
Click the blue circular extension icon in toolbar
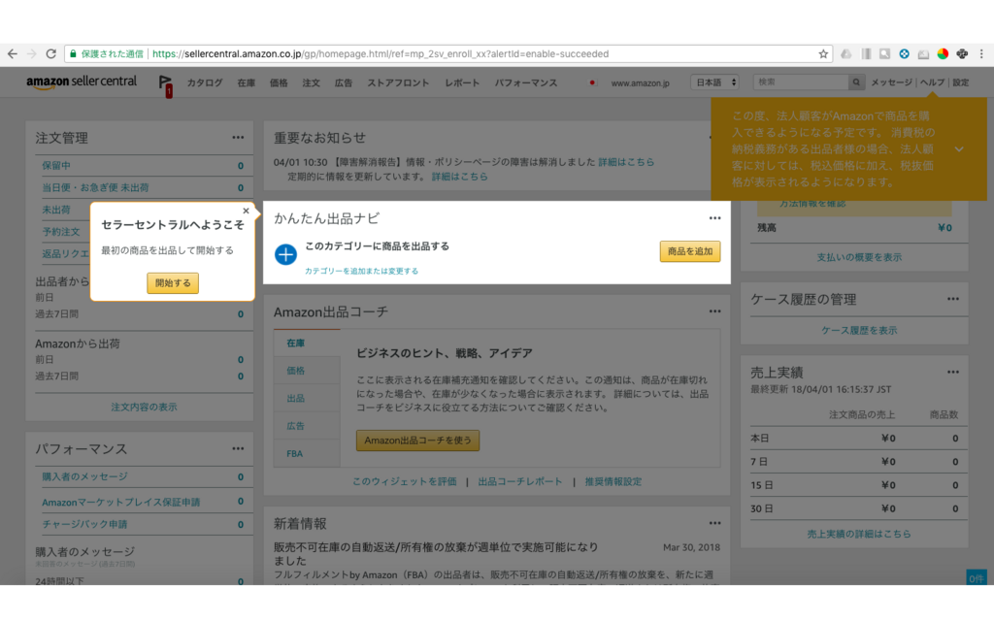[904, 54]
